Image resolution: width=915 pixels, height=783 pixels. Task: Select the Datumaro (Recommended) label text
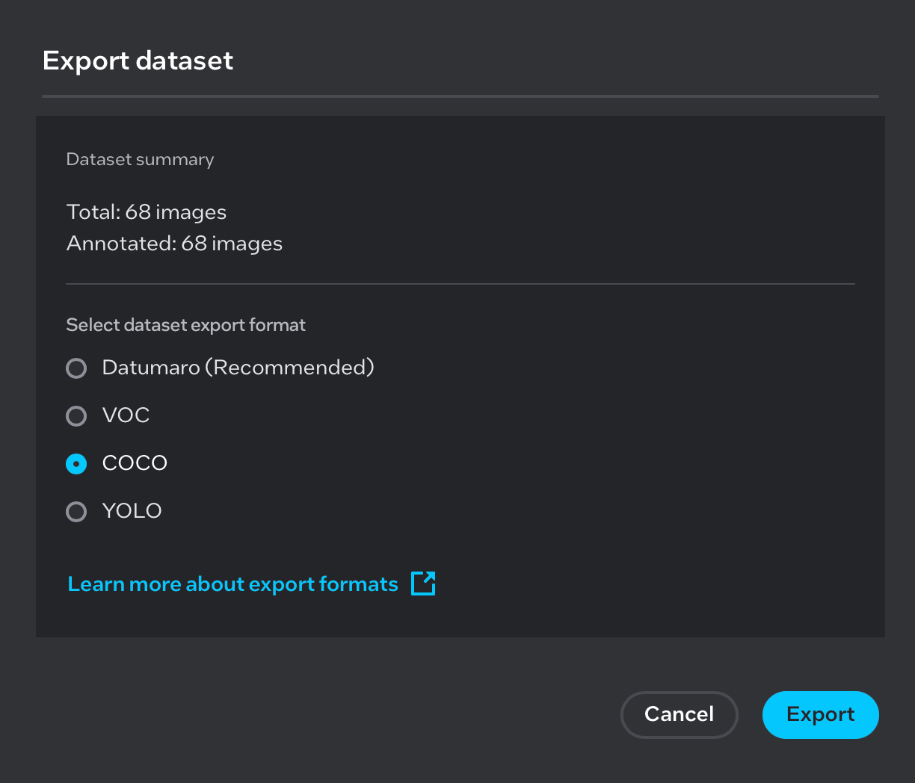pyautogui.click(x=238, y=367)
